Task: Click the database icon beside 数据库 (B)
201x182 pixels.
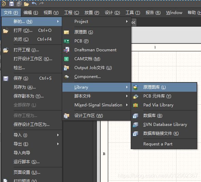Action: 135,116
